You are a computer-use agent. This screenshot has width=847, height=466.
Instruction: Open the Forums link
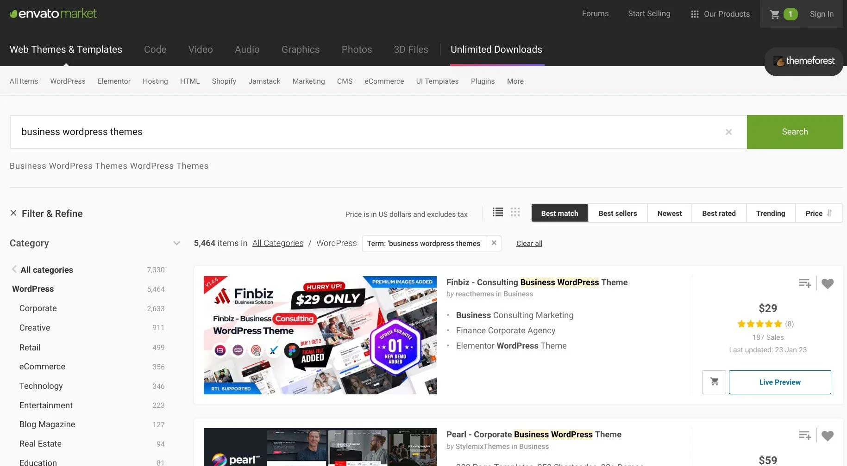tap(595, 14)
